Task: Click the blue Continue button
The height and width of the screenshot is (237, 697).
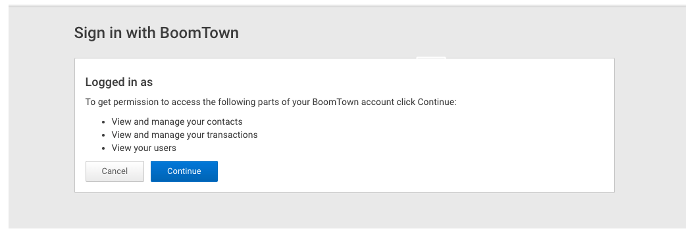Action: pos(184,171)
